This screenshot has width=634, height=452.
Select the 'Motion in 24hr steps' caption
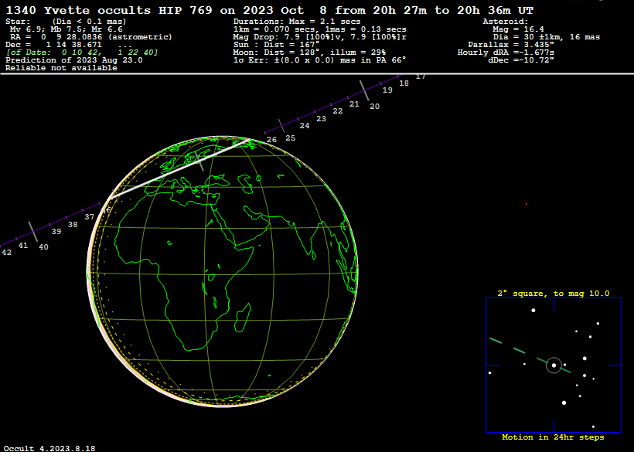[x=553, y=437]
